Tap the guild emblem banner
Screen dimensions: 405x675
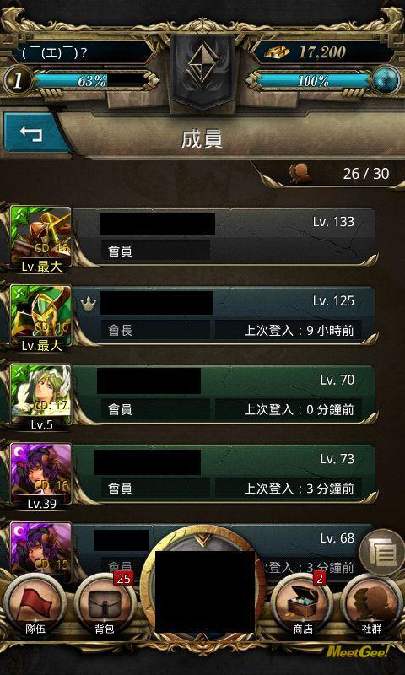(x=202, y=73)
